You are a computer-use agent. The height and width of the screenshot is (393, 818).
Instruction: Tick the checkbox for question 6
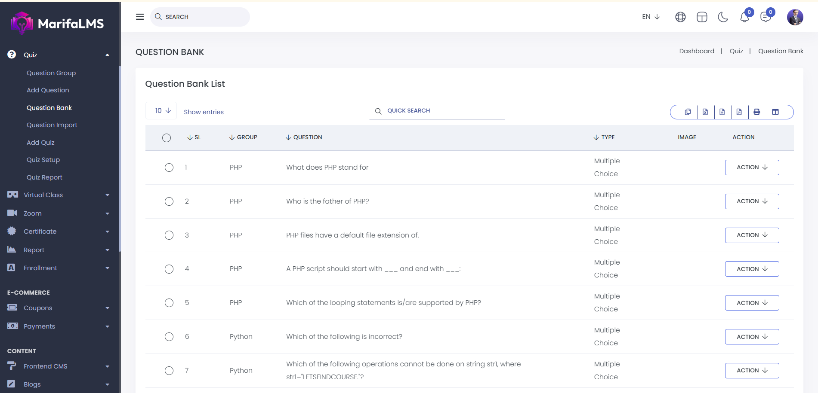coord(169,337)
